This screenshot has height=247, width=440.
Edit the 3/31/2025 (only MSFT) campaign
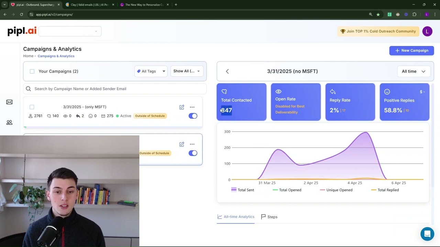pyautogui.click(x=181, y=107)
